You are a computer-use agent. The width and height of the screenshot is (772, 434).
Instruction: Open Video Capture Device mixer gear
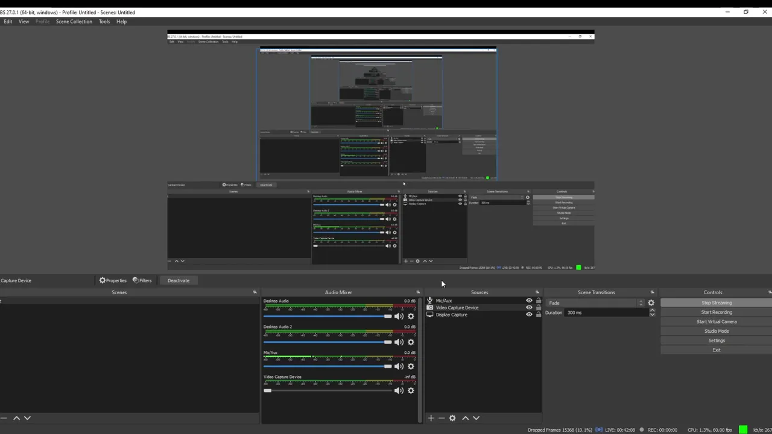411,391
